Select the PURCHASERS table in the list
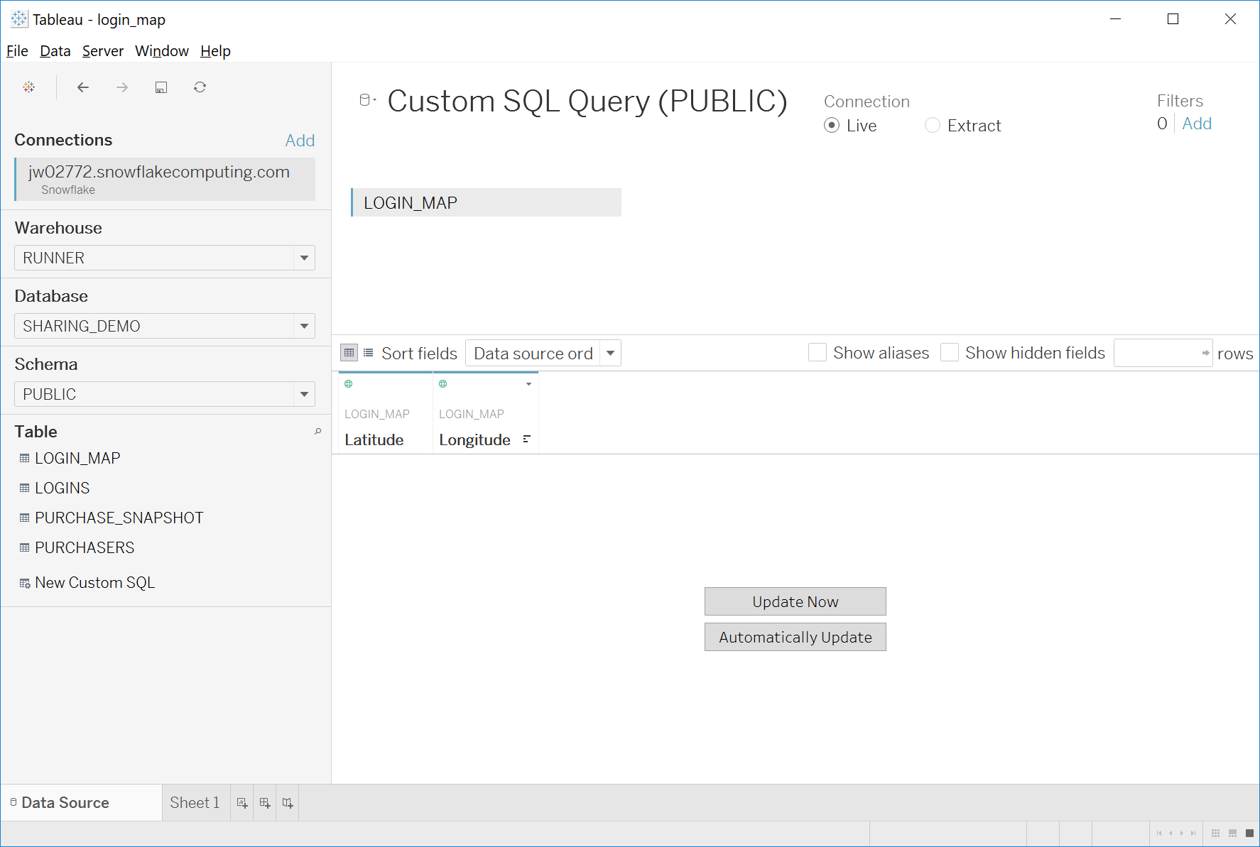 point(85,548)
